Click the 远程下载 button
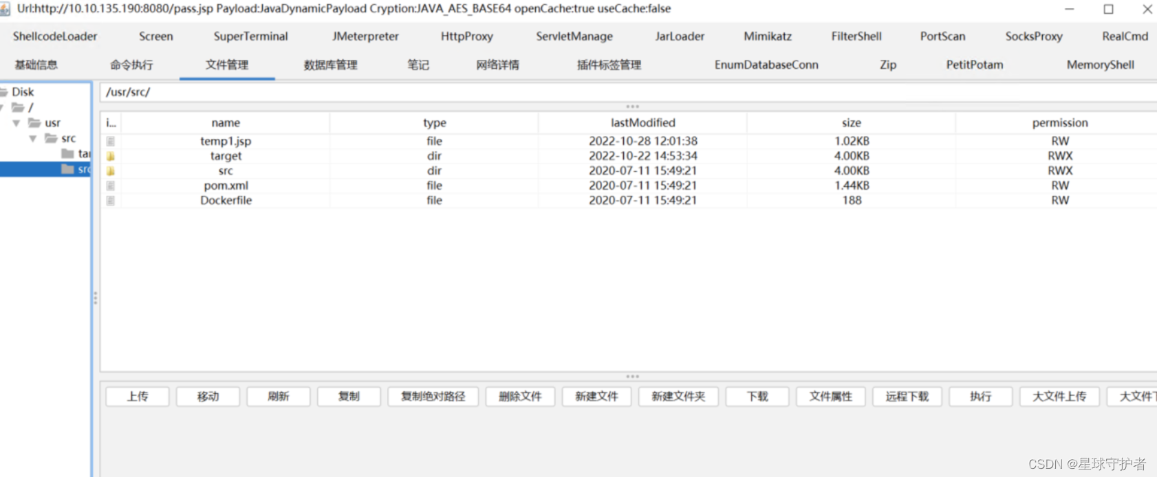Image resolution: width=1157 pixels, height=477 pixels. (x=907, y=397)
